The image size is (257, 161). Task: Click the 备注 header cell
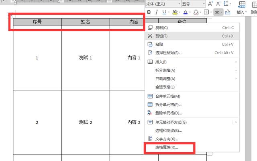coord(182,21)
